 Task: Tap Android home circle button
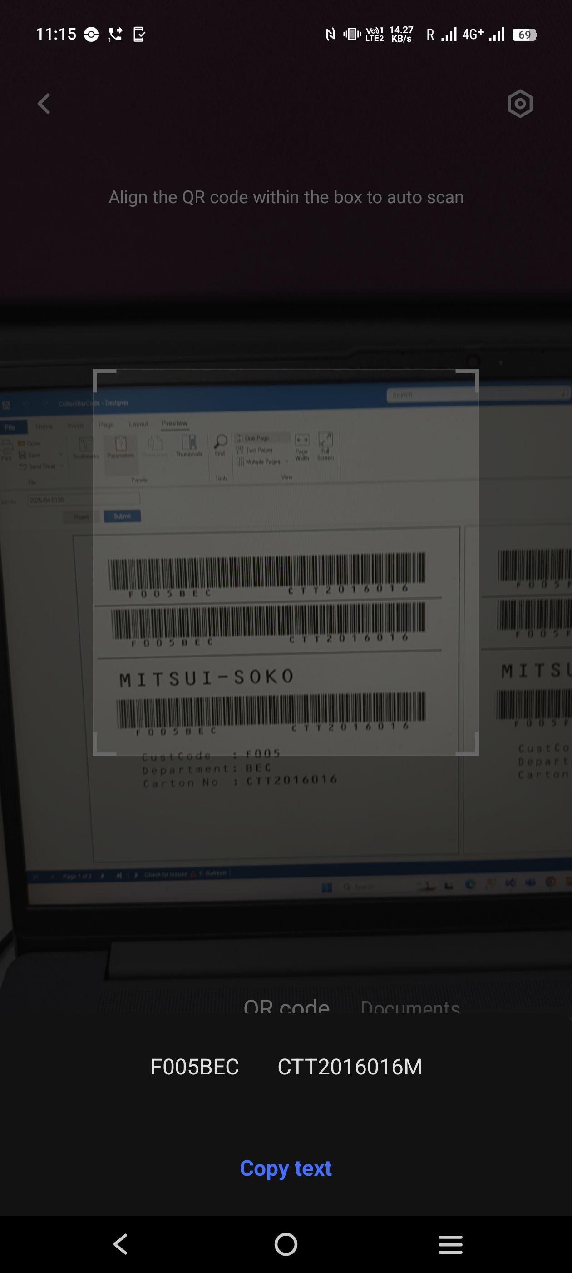click(x=286, y=1244)
